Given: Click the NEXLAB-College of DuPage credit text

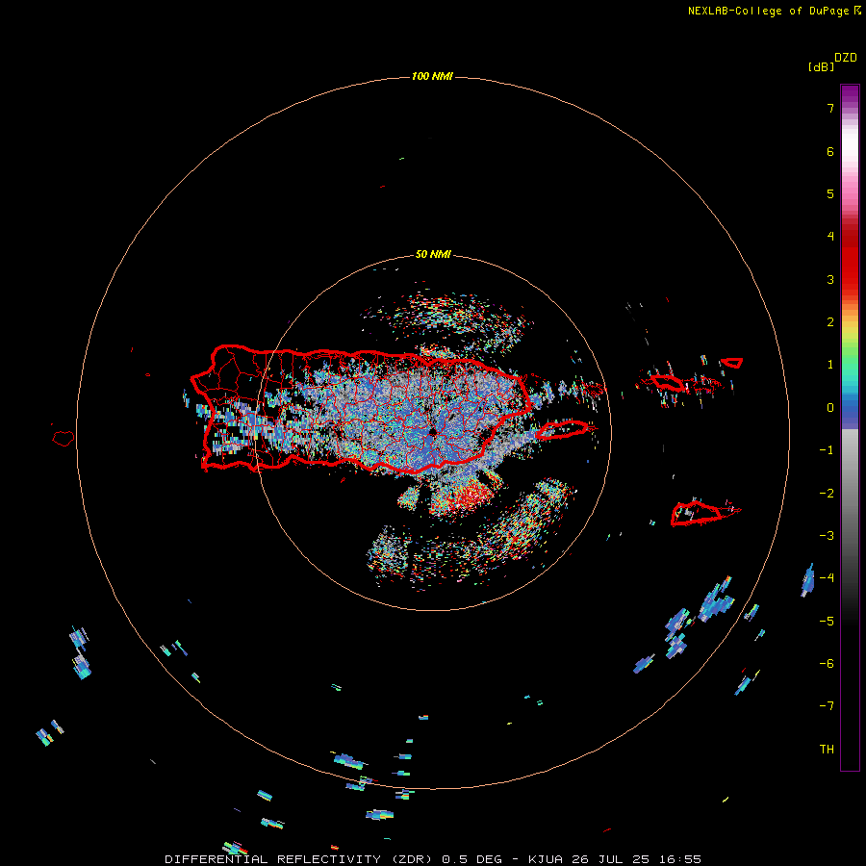Looking at the screenshot, I should coord(768,11).
